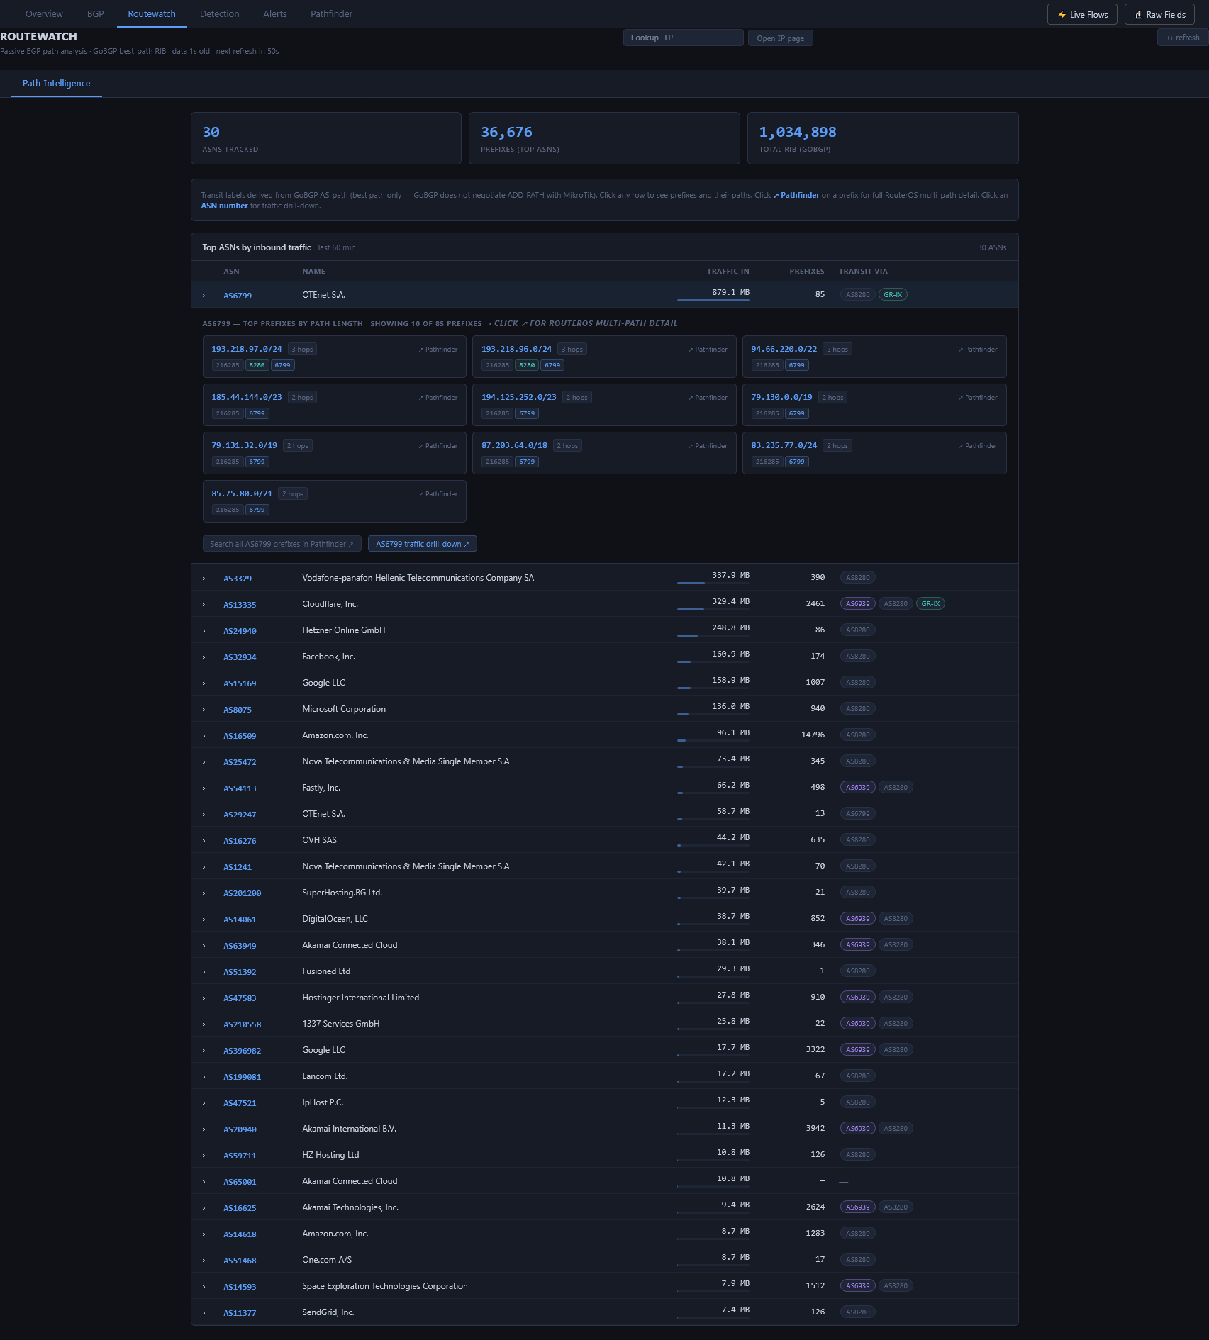Focus the Lookup IP input field

point(683,38)
